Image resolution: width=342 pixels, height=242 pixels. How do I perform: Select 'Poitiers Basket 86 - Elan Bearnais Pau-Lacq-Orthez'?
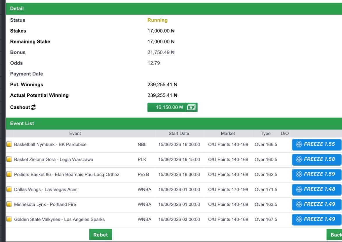point(66,174)
